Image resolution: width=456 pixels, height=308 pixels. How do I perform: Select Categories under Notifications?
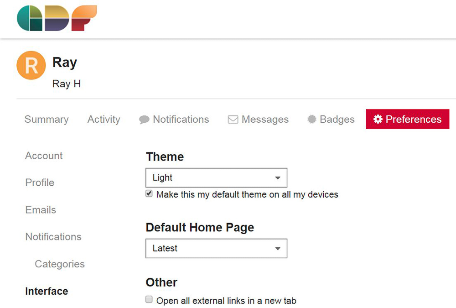60,264
